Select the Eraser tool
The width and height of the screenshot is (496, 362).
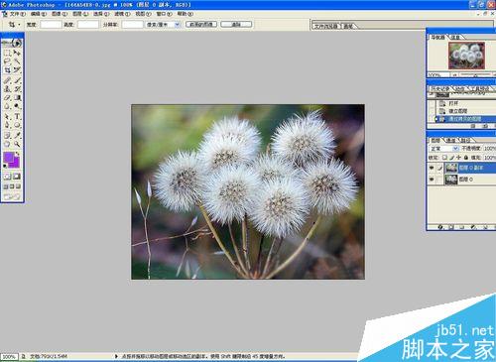7,98
